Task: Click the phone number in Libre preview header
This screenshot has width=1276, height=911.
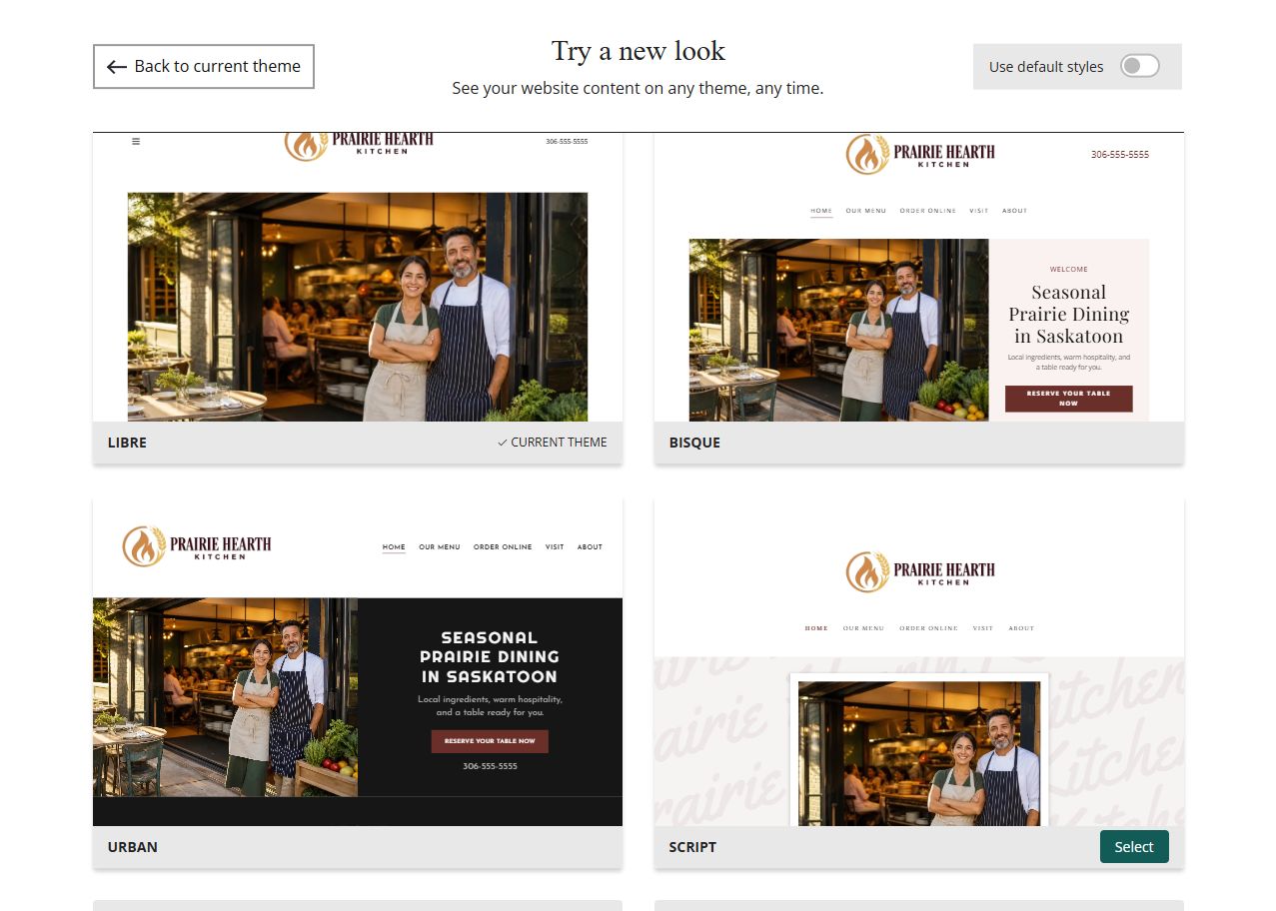Action: pos(567,142)
